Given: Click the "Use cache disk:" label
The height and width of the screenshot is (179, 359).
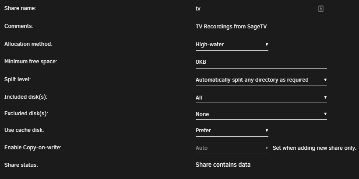Looking at the screenshot, I should pos(24,130).
